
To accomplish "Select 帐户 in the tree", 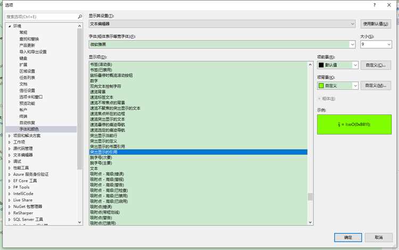I will click(x=23, y=110).
